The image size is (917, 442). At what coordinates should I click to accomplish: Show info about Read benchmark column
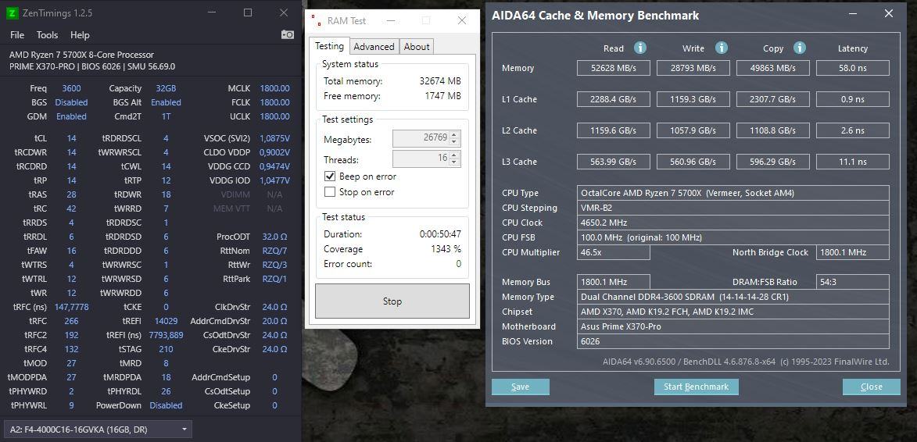pos(640,48)
